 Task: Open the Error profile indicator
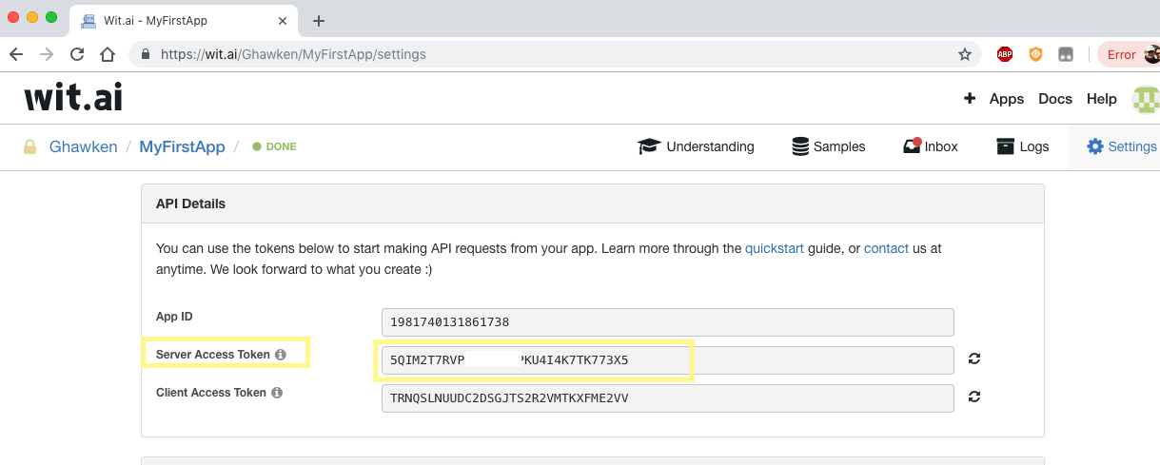pyautogui.click(x=1129, y=54)
